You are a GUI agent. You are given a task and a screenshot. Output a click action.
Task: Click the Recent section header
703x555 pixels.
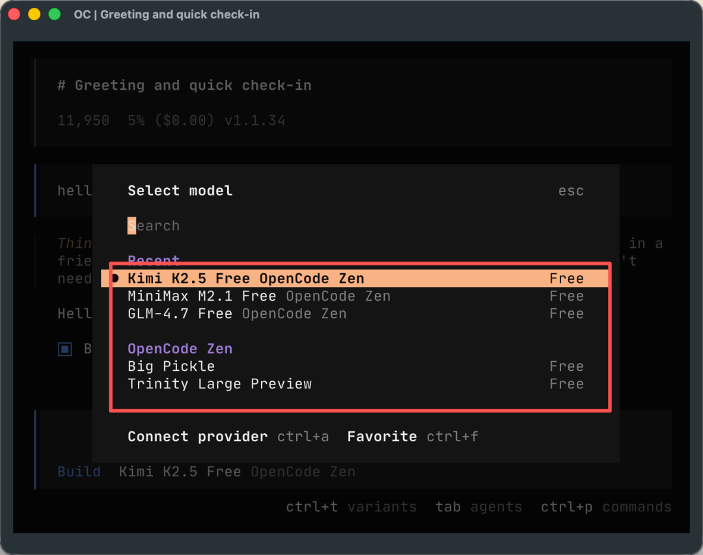pos(154,260)
